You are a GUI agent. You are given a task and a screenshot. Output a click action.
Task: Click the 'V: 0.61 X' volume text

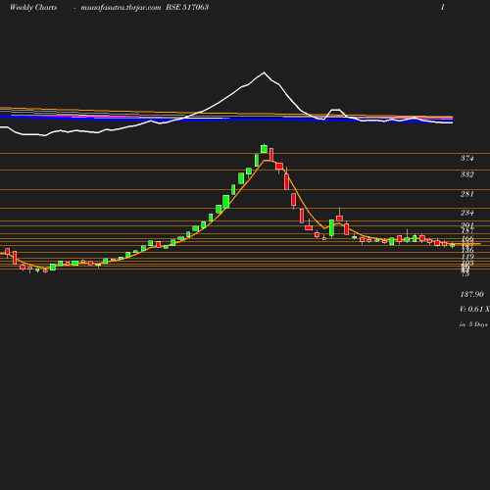click(x=474, y=309)
